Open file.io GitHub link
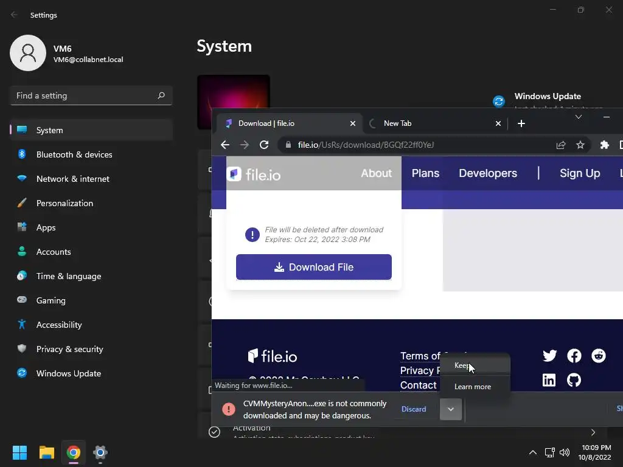 point(574,380)
